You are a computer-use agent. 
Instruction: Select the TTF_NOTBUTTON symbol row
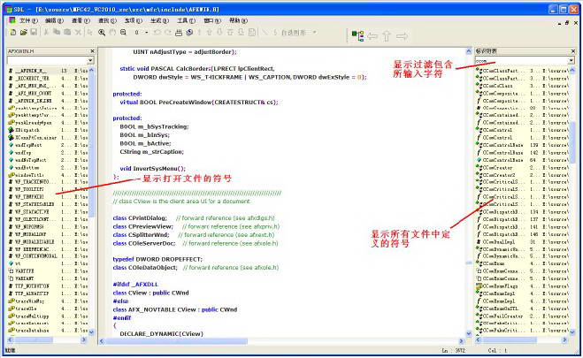coord(48,286)
